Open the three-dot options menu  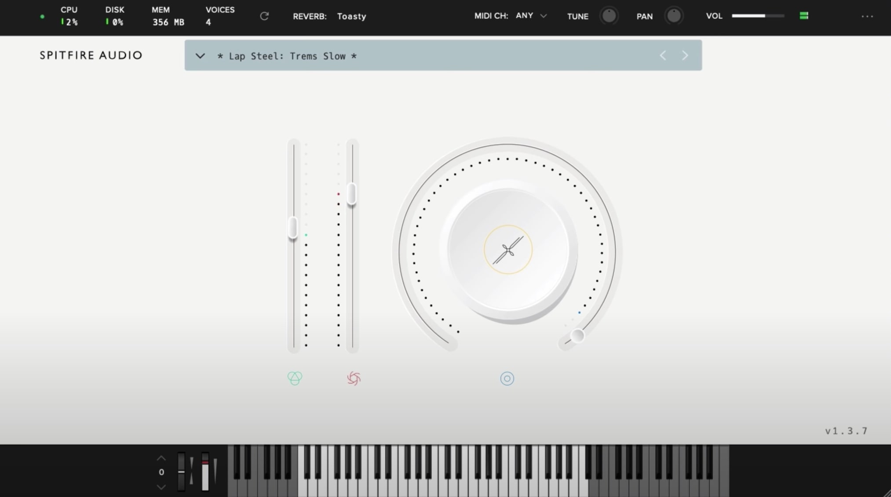click(x=867, y=16)
